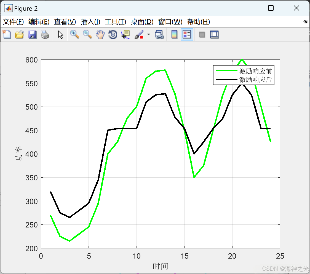Close the Figure 2 window

tap(296, 8)
